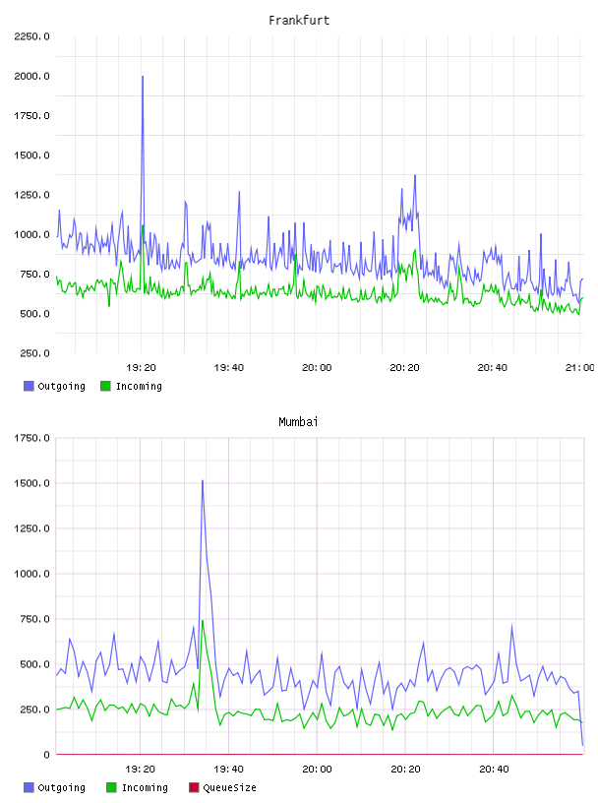The width and height of the screenshot is (598, 803).
Task: Click the 1000.0 y-axis label on the Frankfurt chart
Action: tap(31, 234)
